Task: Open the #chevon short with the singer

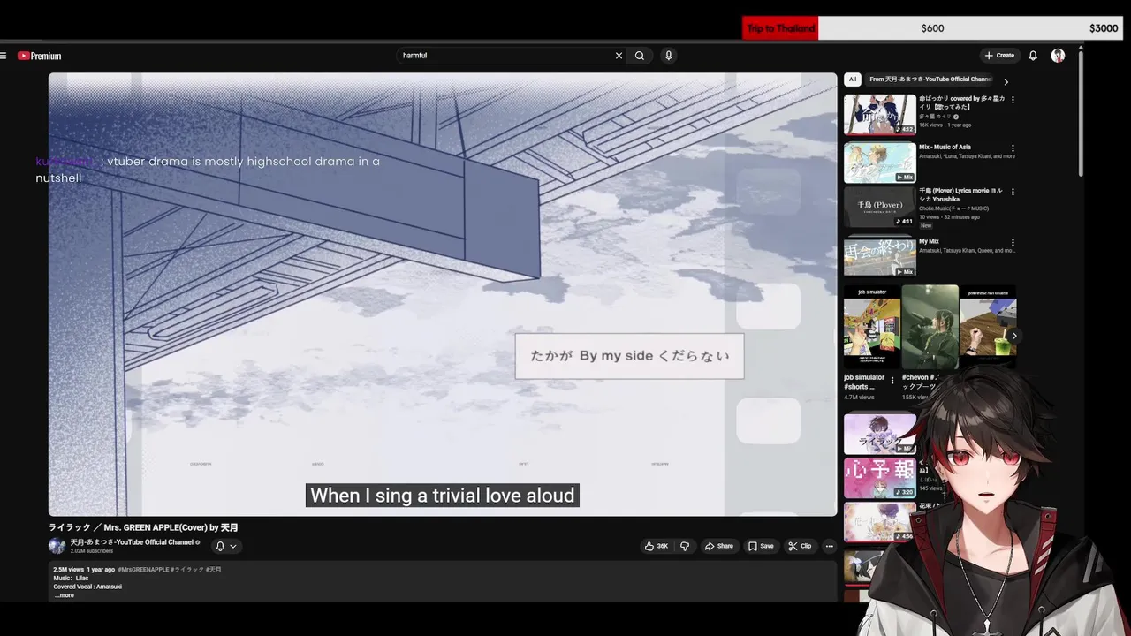Action: [x=930, y=327]
